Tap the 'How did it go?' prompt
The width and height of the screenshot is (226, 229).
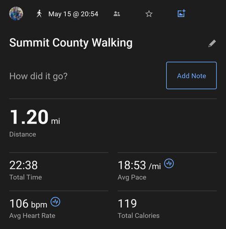(38, 76)
